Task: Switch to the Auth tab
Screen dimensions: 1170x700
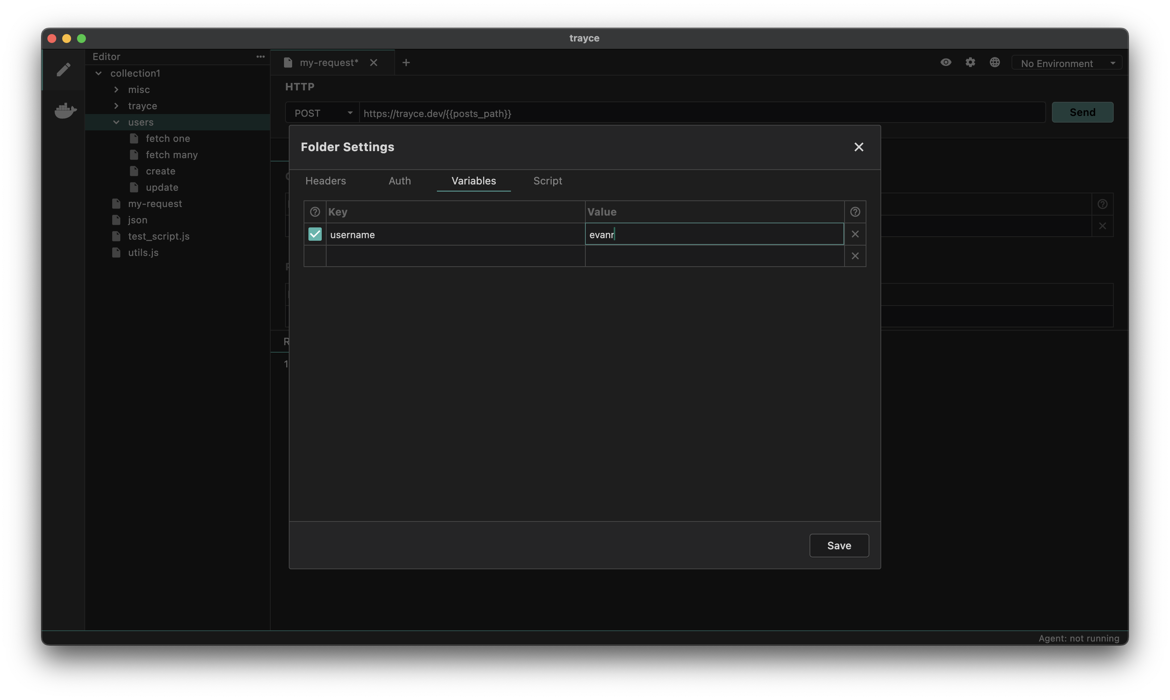Action: coord(400,181)
